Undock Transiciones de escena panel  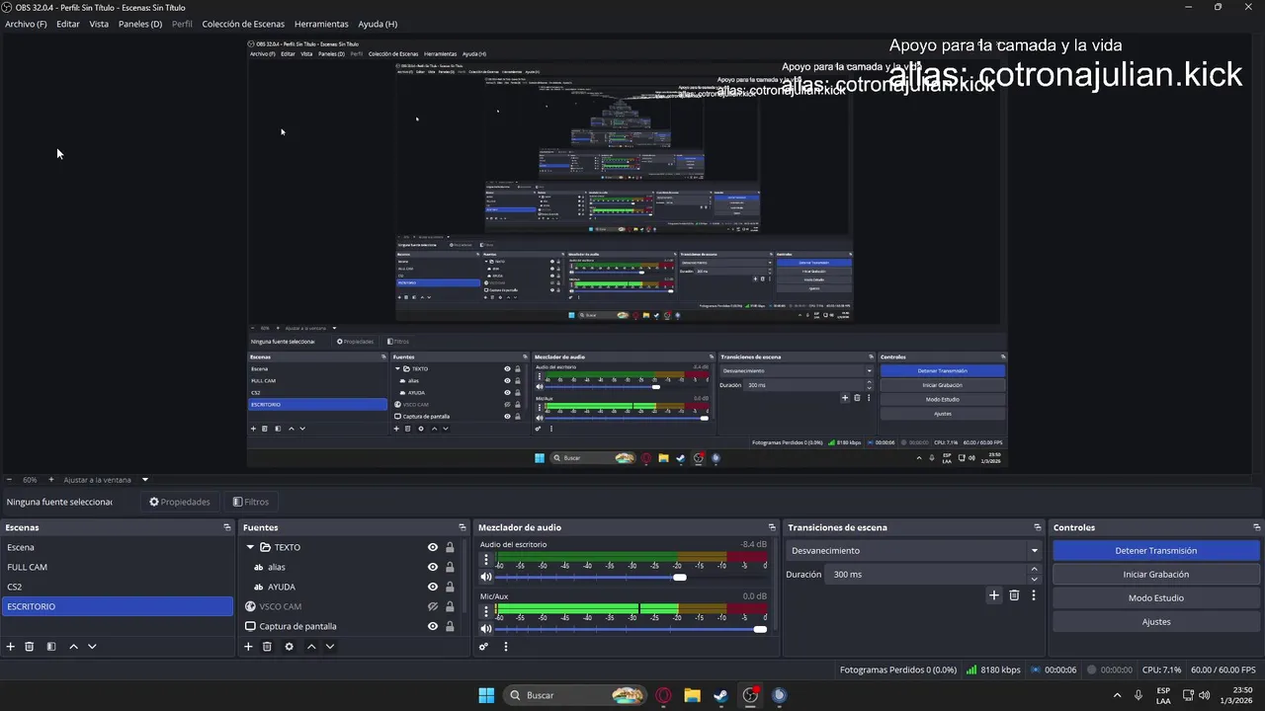tap(1038, 527)
